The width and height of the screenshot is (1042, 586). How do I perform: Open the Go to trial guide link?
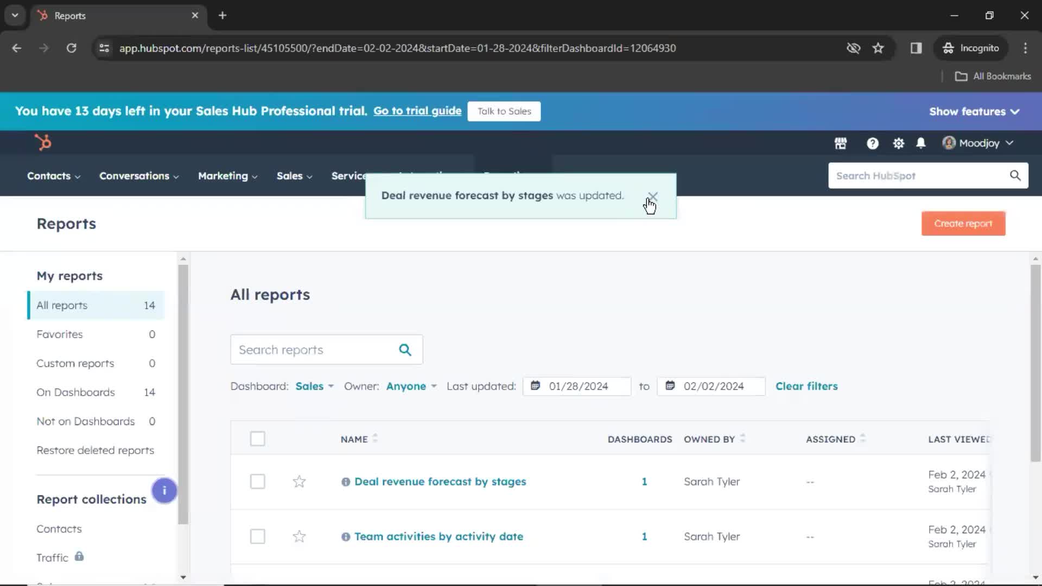417,111
